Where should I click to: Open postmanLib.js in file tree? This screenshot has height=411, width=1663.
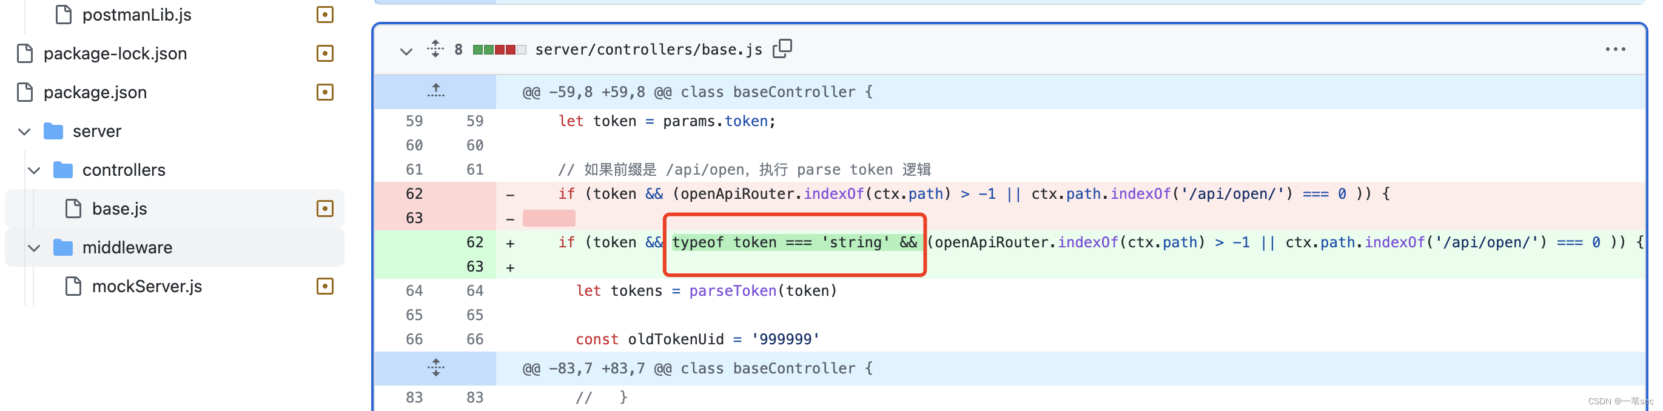(137, 14)
